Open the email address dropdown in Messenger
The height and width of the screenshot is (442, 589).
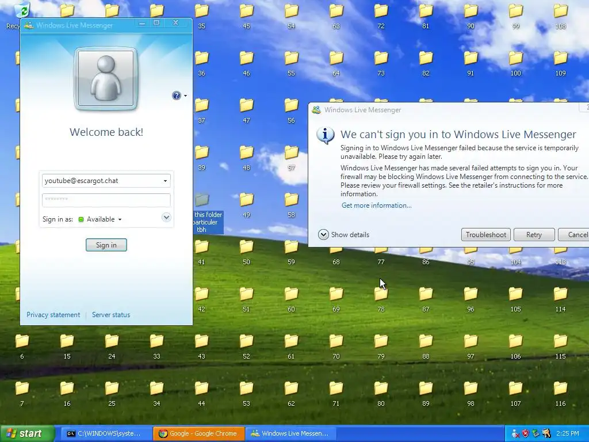[x=165, y=181]
